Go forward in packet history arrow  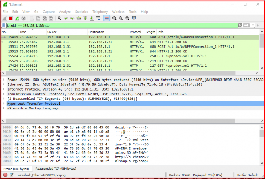(72, 18)
